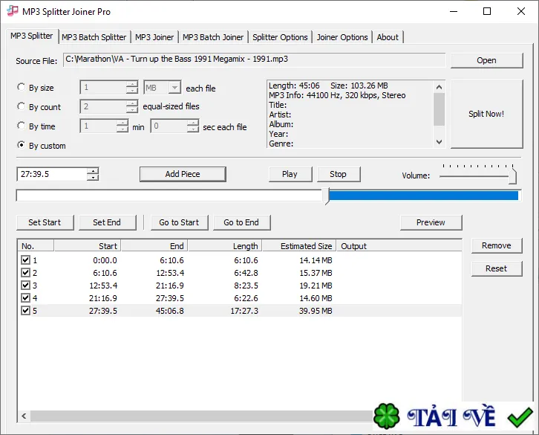Click the Set Start button
This screenshot has width=539, height=435.
[x=45, y=222]
